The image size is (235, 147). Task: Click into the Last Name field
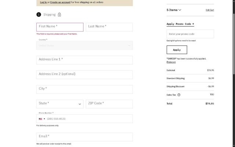[109, 27]
